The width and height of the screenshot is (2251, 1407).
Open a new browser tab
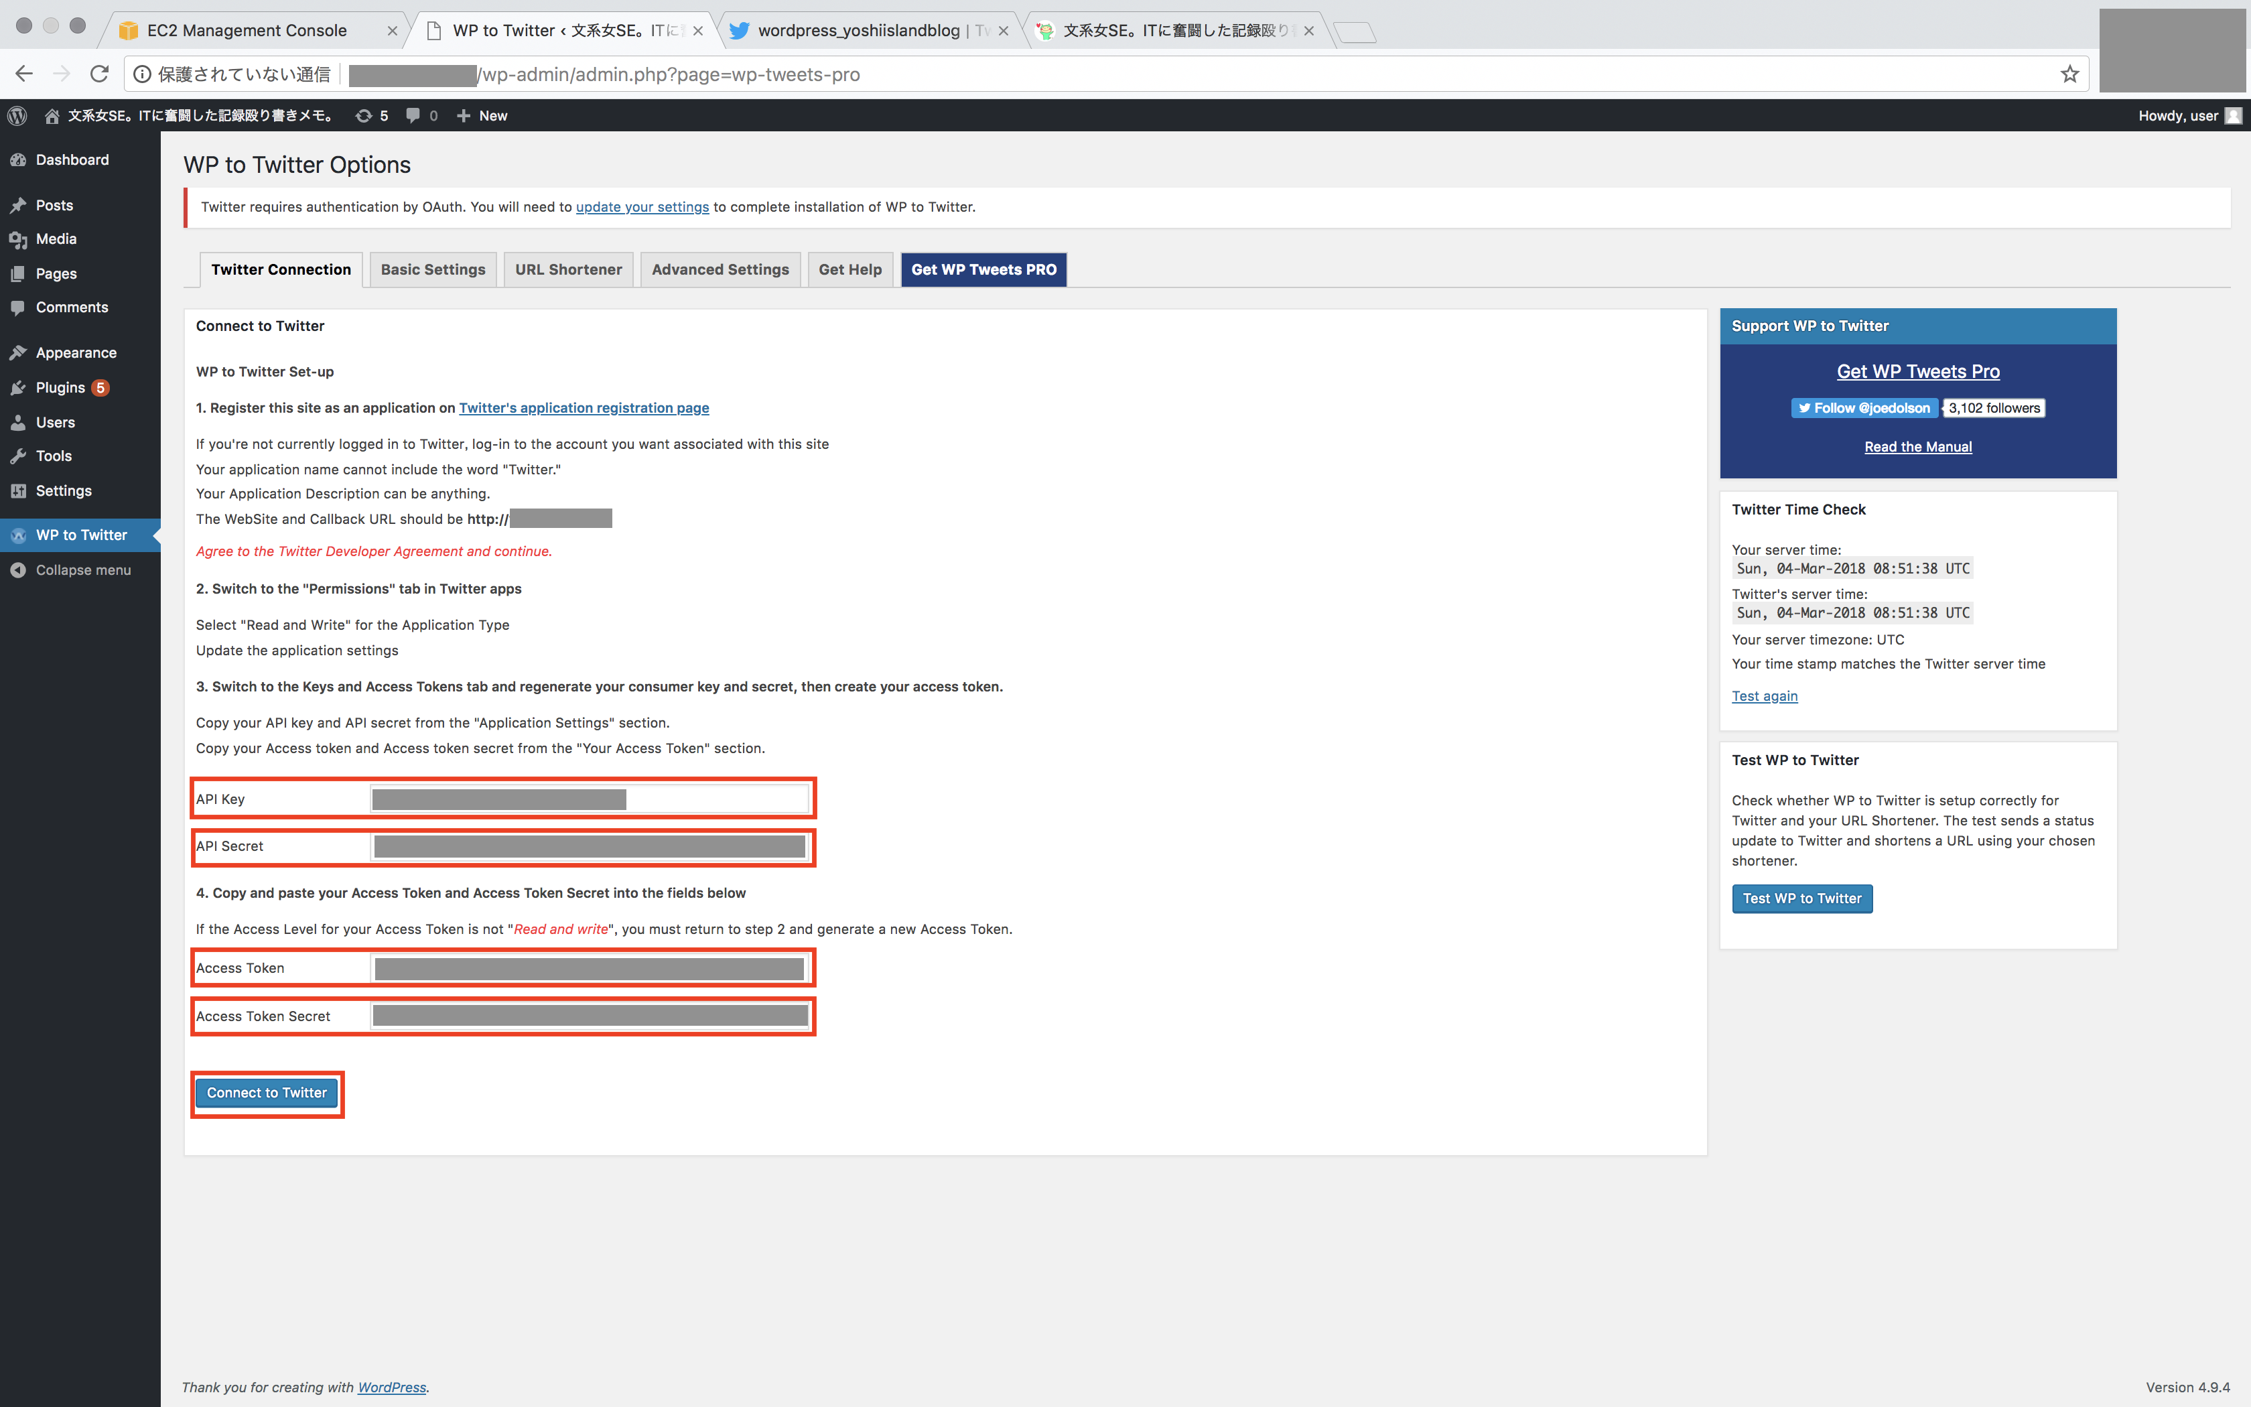click(1355, 33)
